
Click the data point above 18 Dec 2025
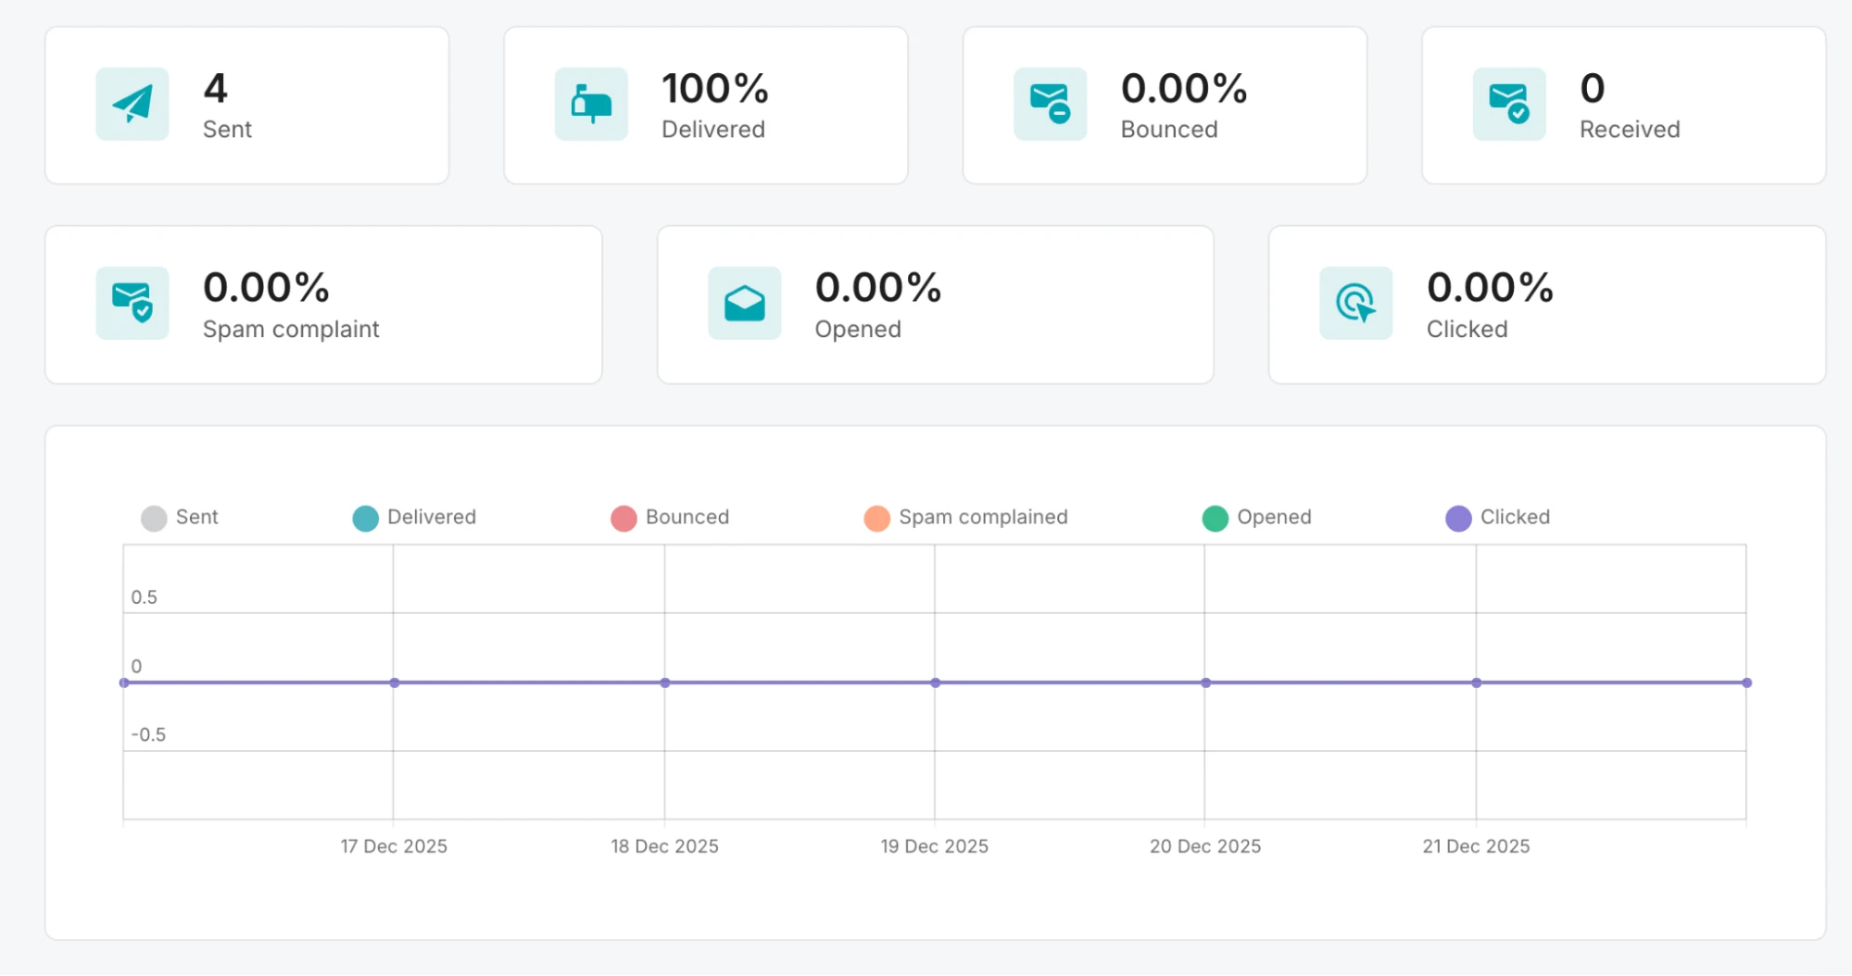tap(665, 682)
